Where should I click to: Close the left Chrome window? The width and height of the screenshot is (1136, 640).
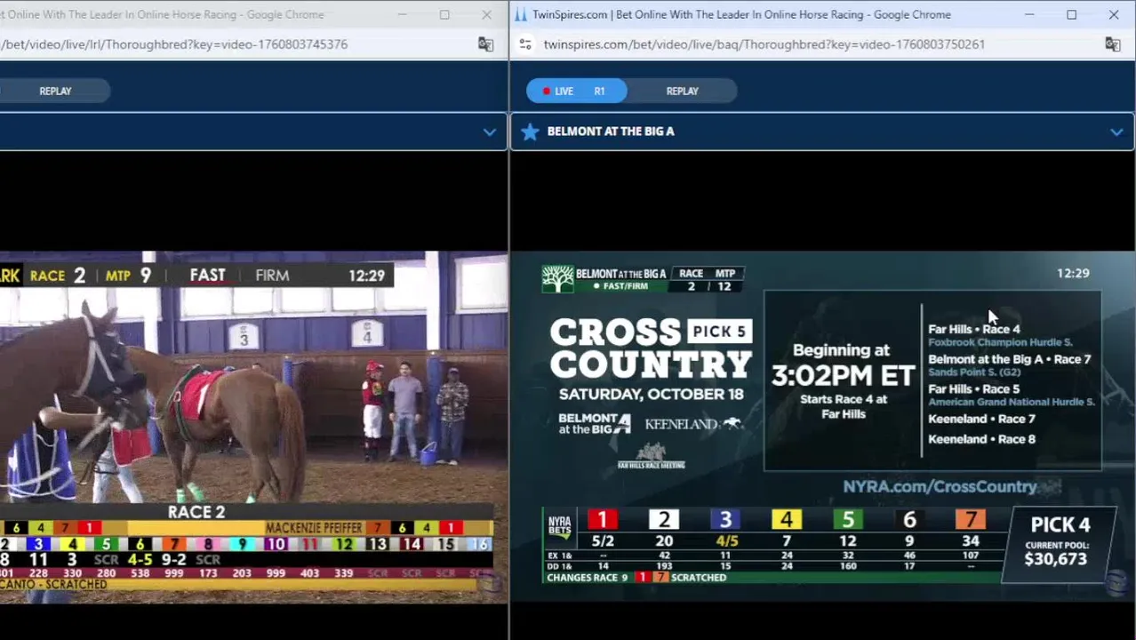coord(486,14)
